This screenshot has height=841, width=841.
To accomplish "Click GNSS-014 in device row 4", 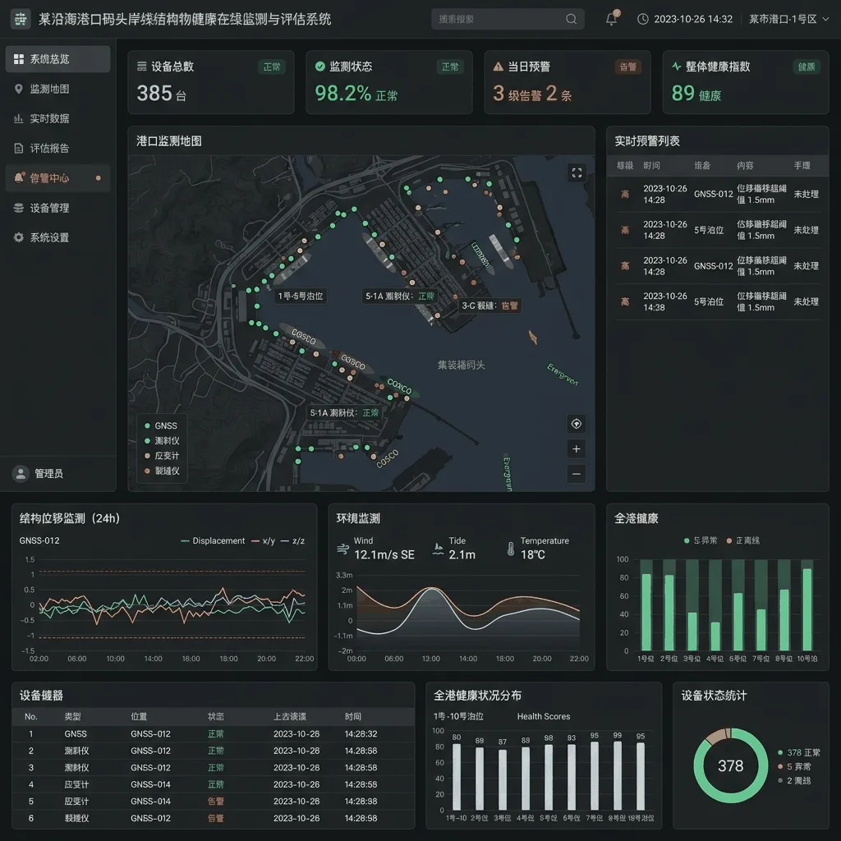I will pos(151,784).
